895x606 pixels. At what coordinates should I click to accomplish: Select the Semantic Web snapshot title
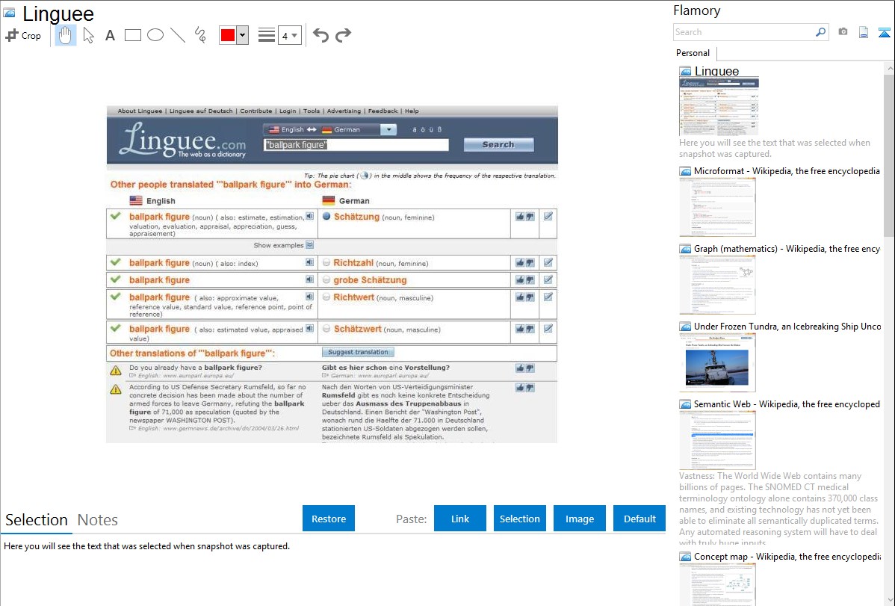[x=787, y=404]
